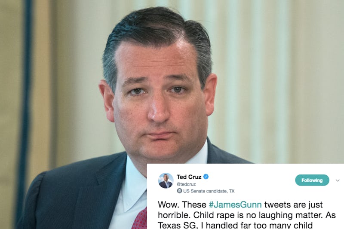
Task: Expand the tweet options chevron
Action: coord(338,180)
